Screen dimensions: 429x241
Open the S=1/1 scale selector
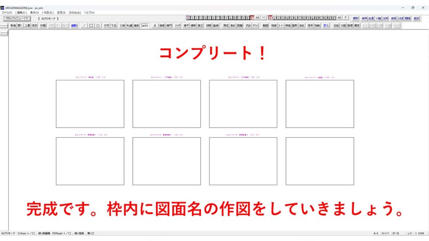[x=385, y=233]
